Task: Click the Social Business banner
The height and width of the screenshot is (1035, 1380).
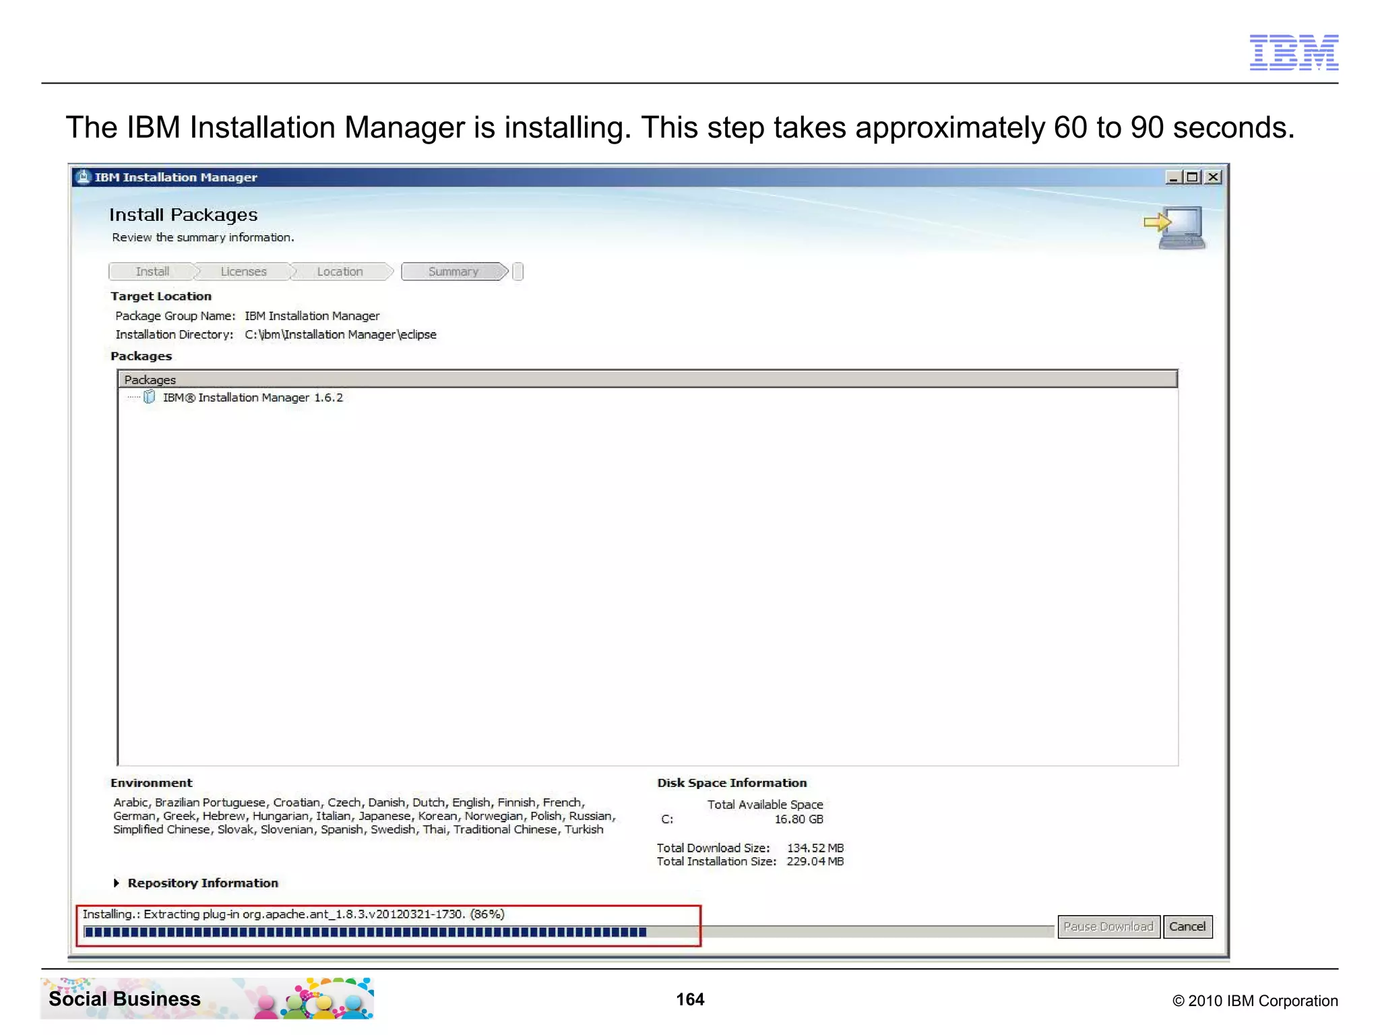Action: pyautogui.click(x=207, y=999)
